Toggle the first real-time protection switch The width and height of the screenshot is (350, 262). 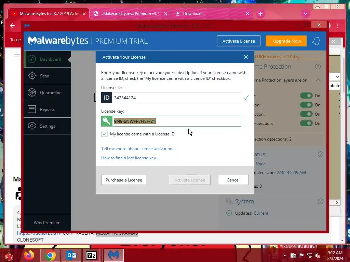click(306, 96)
